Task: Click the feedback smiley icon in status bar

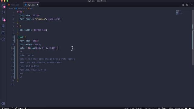Action: tap(186, 108)
